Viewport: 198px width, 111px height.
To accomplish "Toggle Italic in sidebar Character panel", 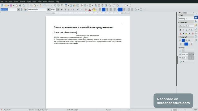I will point(183,30).
